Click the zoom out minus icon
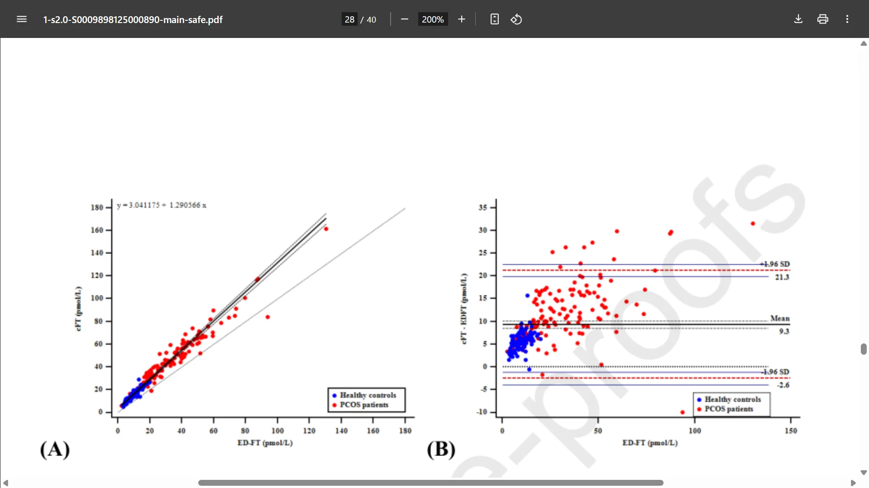This screenshot has width=869, height=488. 405,19
